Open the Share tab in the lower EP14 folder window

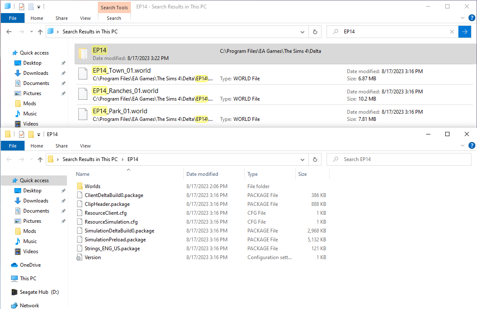pyautogui.click(x=61, y=146)
